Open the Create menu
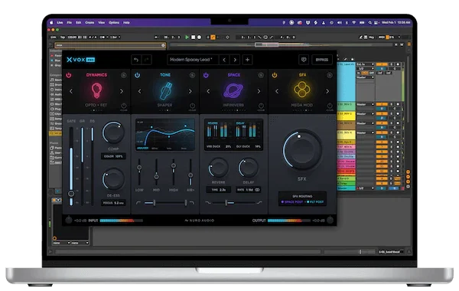459x291 pixels. (x=90, y=22)
